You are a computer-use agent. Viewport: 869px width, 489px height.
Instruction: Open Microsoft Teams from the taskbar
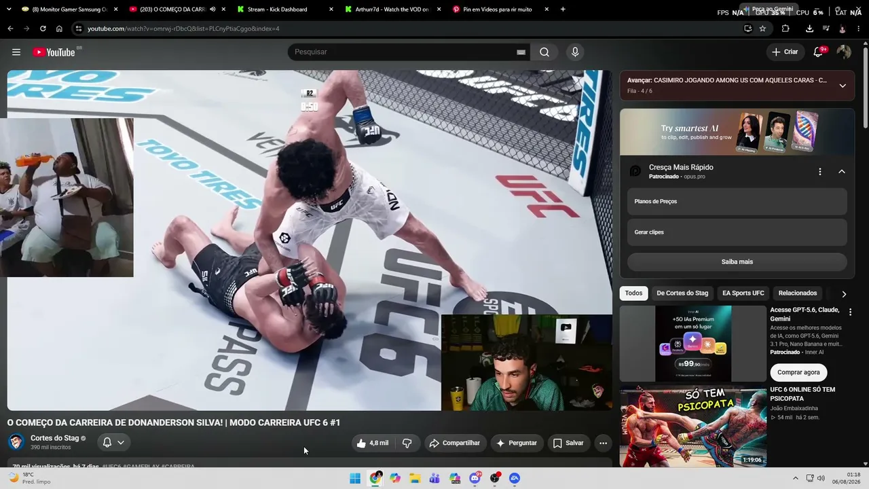pyautogui.click(x=434, y=478)
